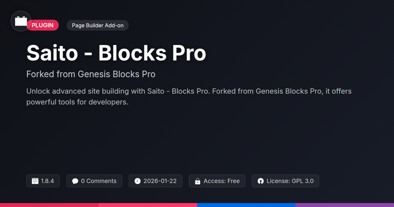Click the plugin block icon at top left
The height and width of the screenshot is (207, 394).
21,21
